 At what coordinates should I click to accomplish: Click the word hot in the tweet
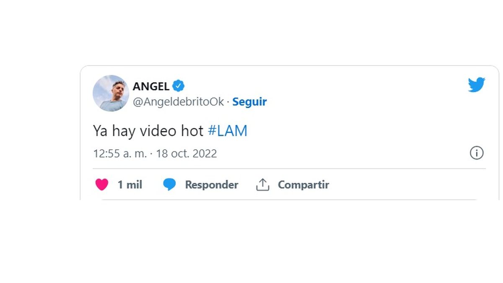(192, 131)
